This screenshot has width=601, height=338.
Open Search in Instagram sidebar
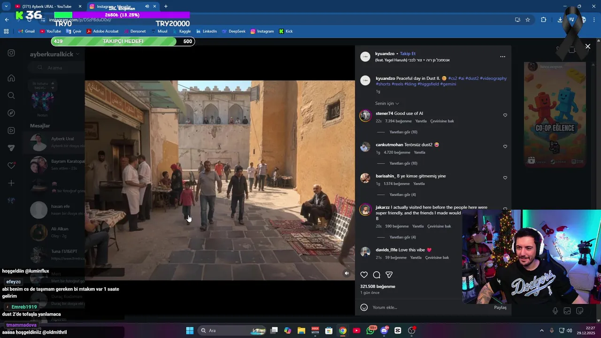coord(11,95)
